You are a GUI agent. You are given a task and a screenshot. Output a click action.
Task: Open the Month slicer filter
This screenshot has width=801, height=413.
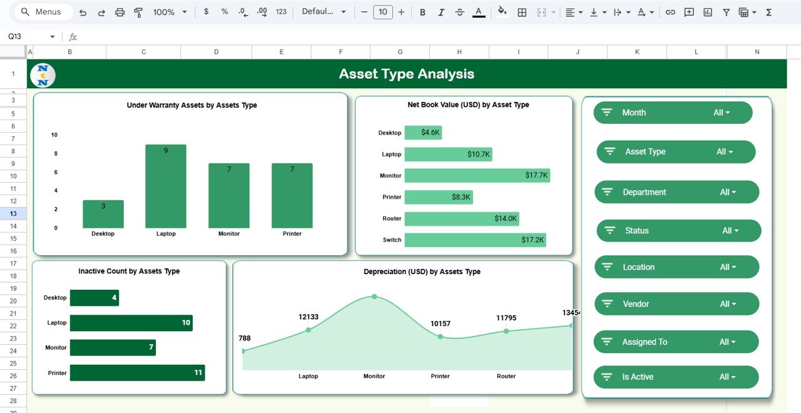[722, 113]
